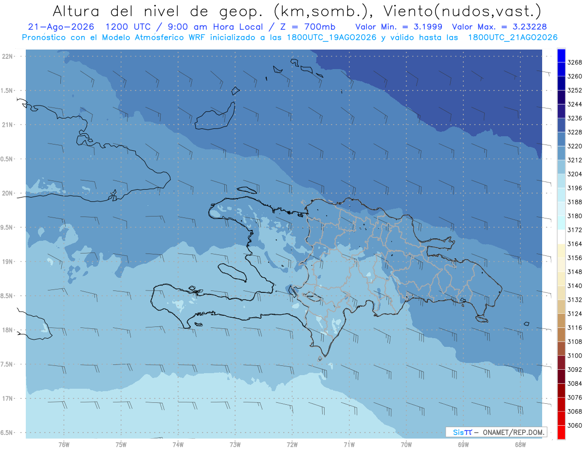Click the longitude label 70W
Viewport: 584px width, 451px height.
[406, 445]
